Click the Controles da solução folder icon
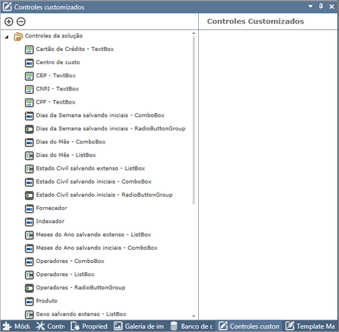This screenshot has width=339, height=332. coord(18,37)
